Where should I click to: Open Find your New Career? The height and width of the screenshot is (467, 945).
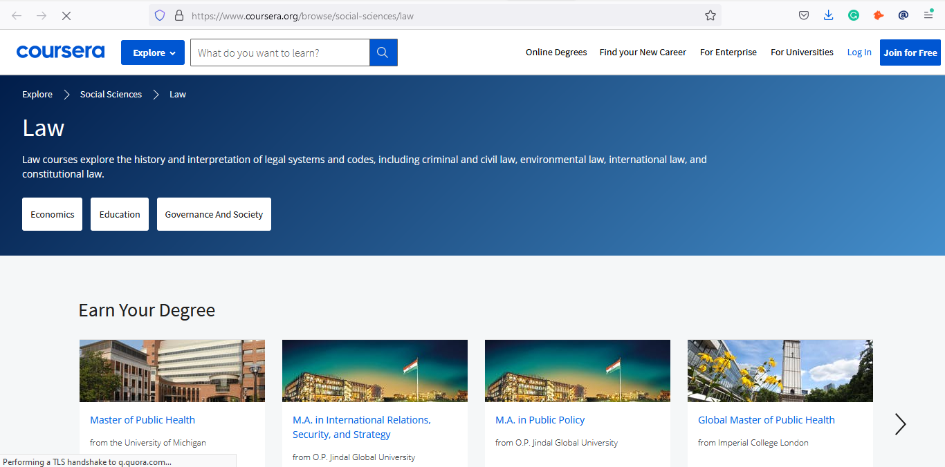tap(643, 53)
